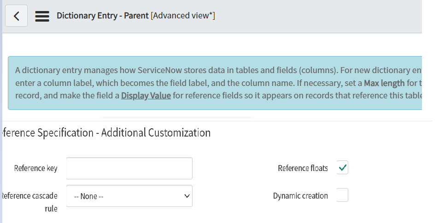This screenshot has height=223, width=439.
Task: Click the 'Dictionary Entry - Parent' title
Action: (x=103, y=16)
